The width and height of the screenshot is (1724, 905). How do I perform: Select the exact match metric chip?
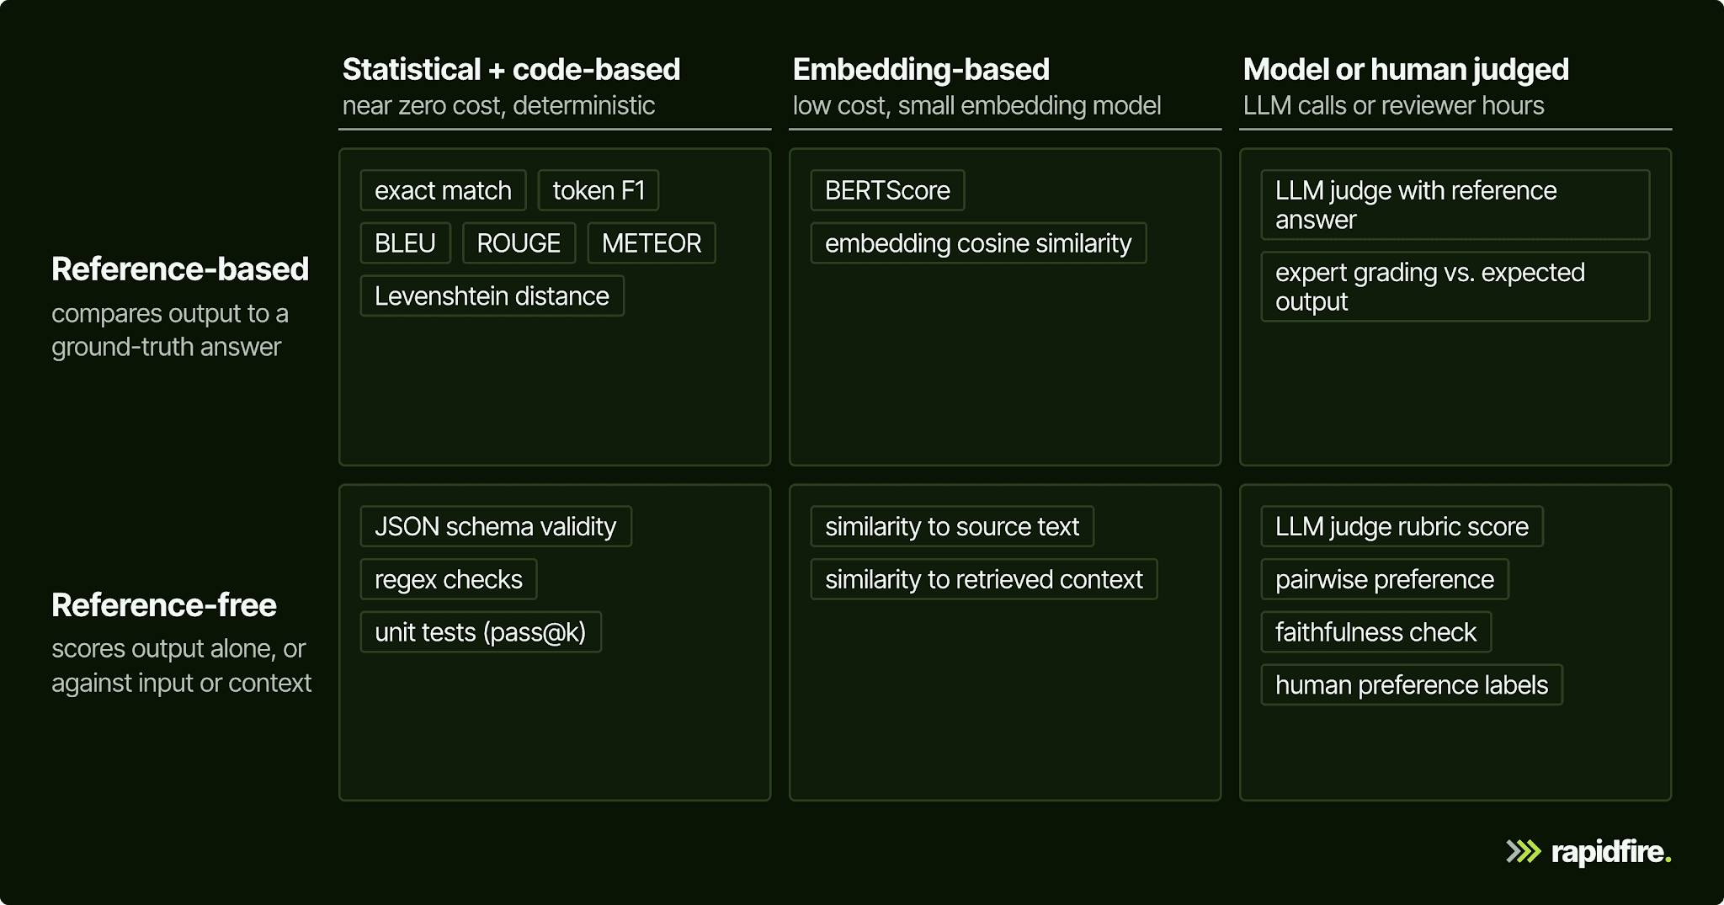[443, 190]
